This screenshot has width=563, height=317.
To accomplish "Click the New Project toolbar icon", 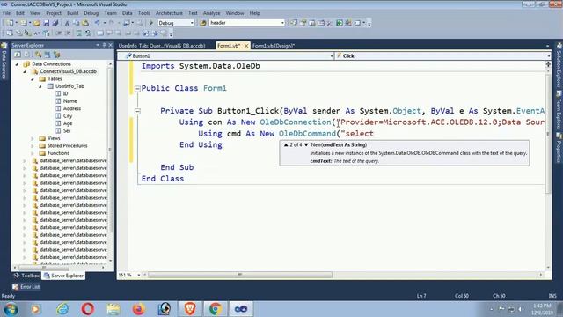I will [x=10, y=23].
